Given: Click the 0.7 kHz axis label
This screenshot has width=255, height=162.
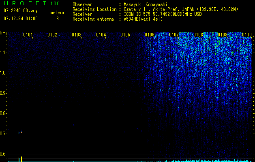Looking at the screenshot, I should coord(3,134).
